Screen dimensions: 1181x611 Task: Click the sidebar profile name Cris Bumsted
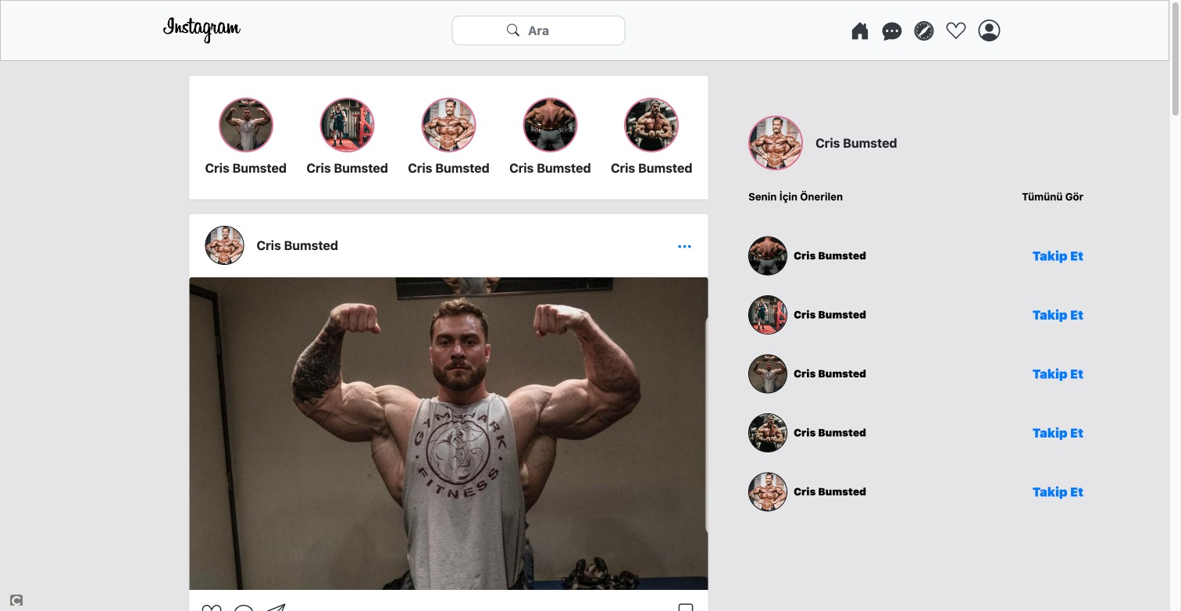tap(856, 143)
